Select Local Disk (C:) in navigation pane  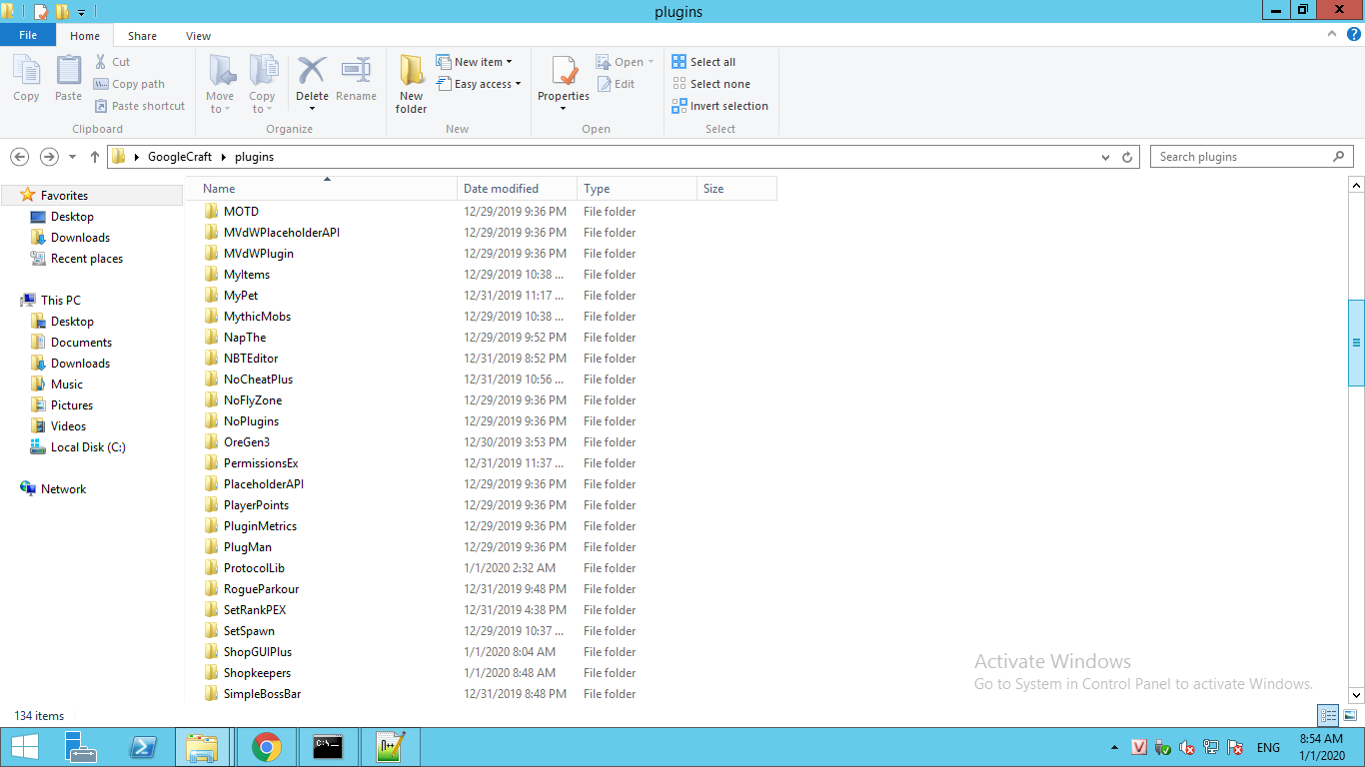[88, 447]
